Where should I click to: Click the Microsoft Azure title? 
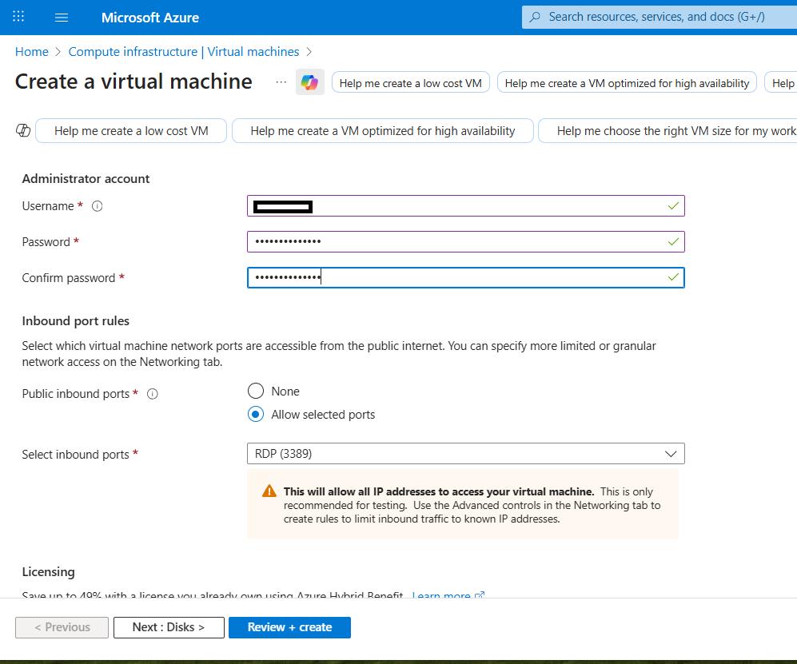pyautogui.click(x=150, y=18)
